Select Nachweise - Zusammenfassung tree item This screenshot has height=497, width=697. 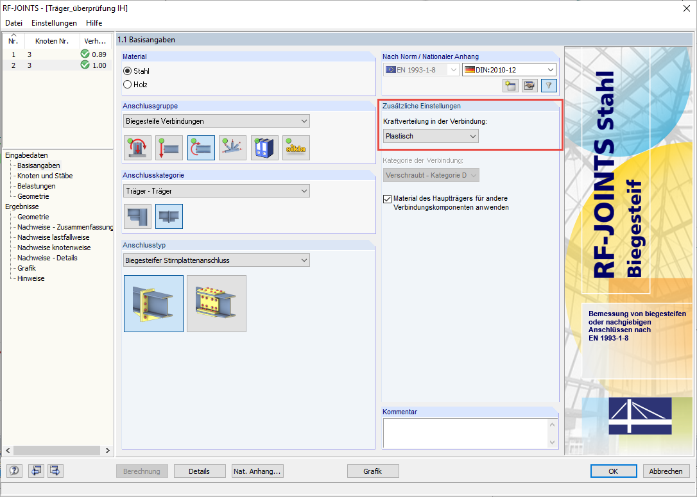coord(65,227)
